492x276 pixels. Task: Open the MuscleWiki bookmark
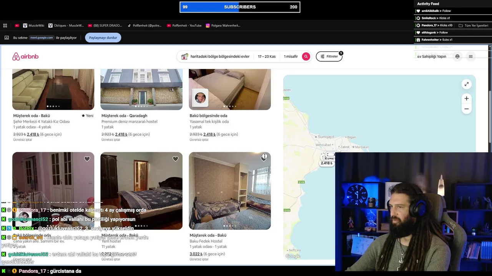pos(33,26)
